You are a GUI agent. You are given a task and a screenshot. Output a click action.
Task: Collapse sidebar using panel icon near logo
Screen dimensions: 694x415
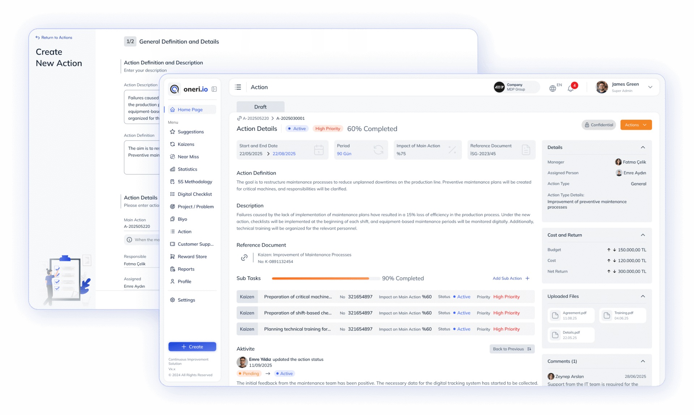[214, 89]
